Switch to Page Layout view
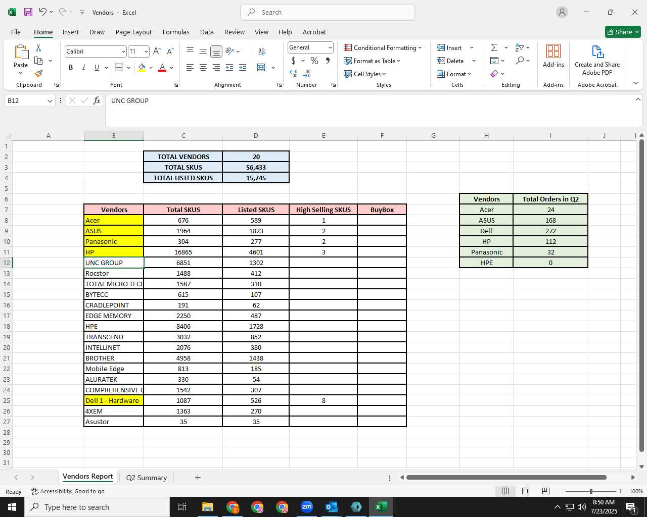Image resolution: width=647 pixels, height=517 pixels. pyautogui.click(x=526, y=491)
